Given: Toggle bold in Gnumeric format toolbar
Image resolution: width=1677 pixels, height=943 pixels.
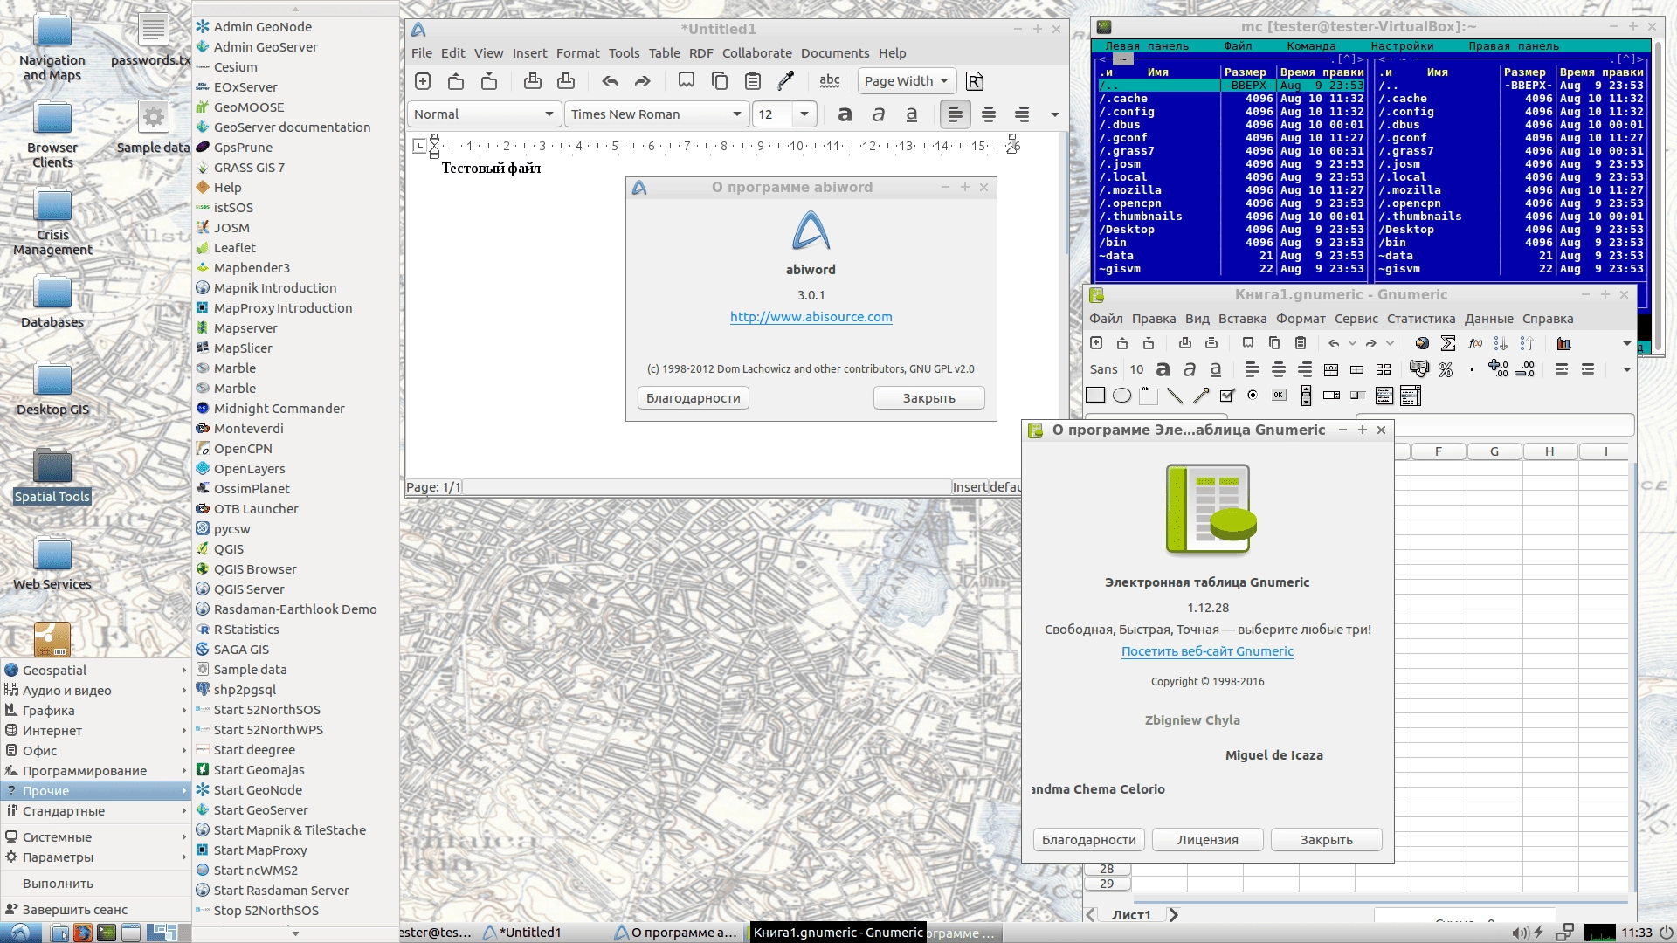Looking at the screenshot, I should (1163, 369).
